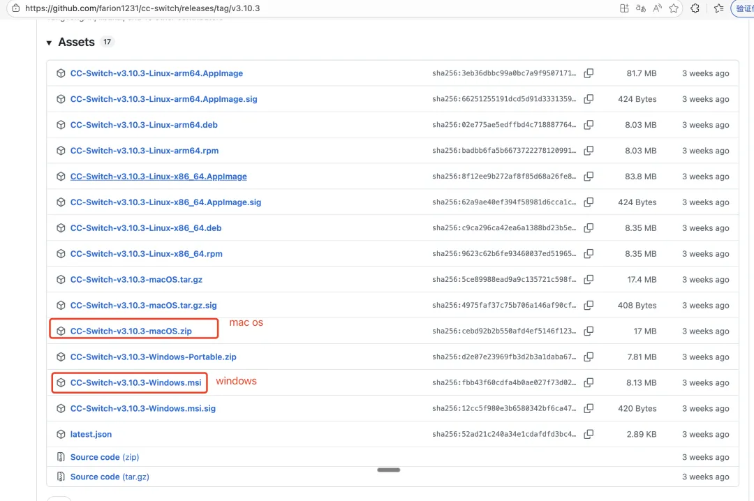Copy SHA256 for macOS.tar.gz
The width and height of the screenshot is (754, 501).
589,279
